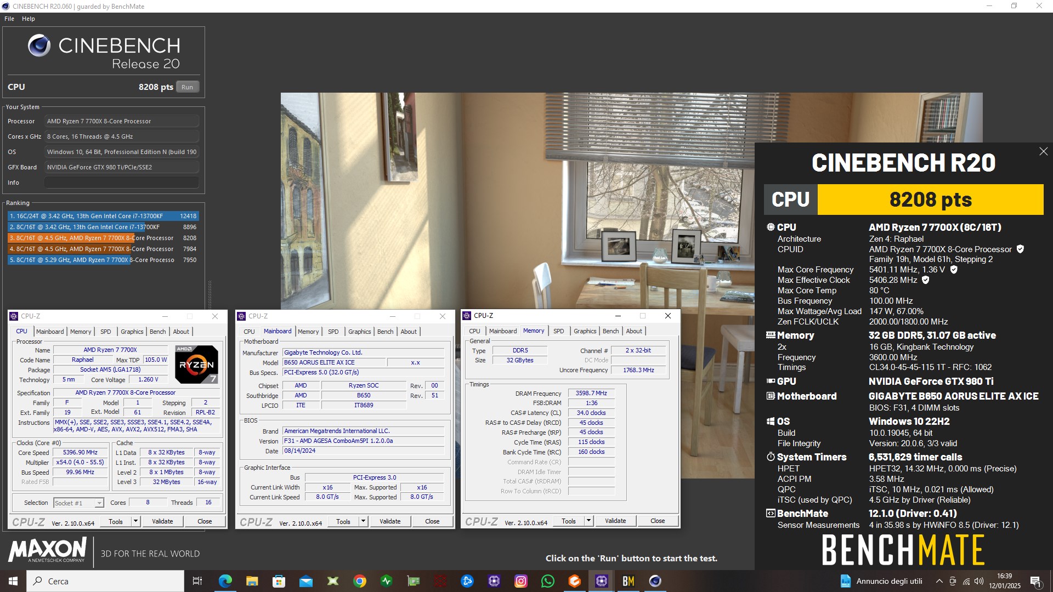Select ranking row 4 with score 7984

coord(103,249)
